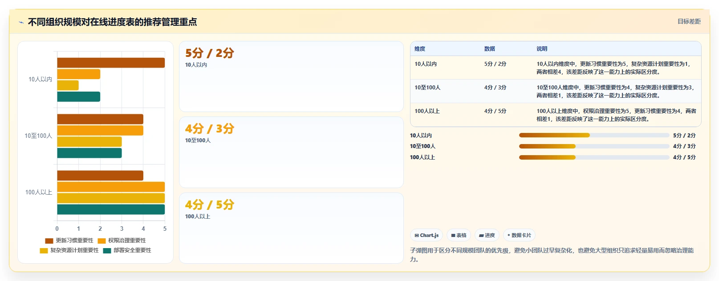Click the 10人以内 label beside the progress bar
The image size is (719, 281).
pos(421,136)
